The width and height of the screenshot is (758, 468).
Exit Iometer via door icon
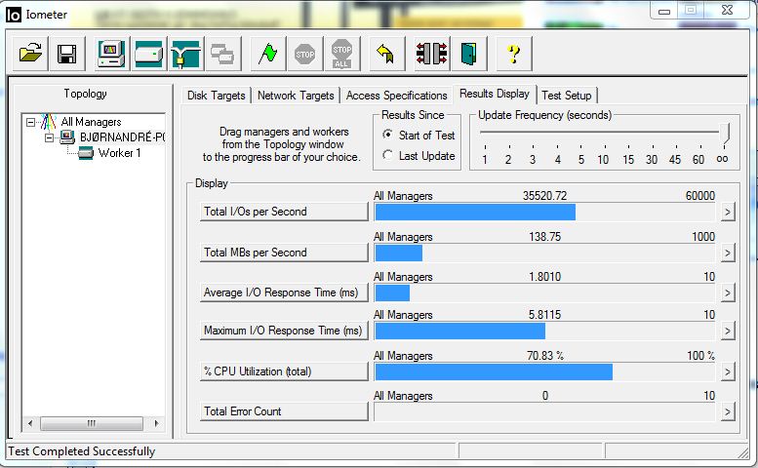(468, 53)
